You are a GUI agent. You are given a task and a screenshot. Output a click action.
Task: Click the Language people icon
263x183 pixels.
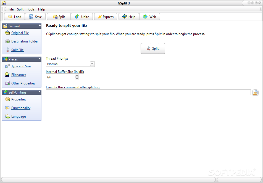point(7,116)
